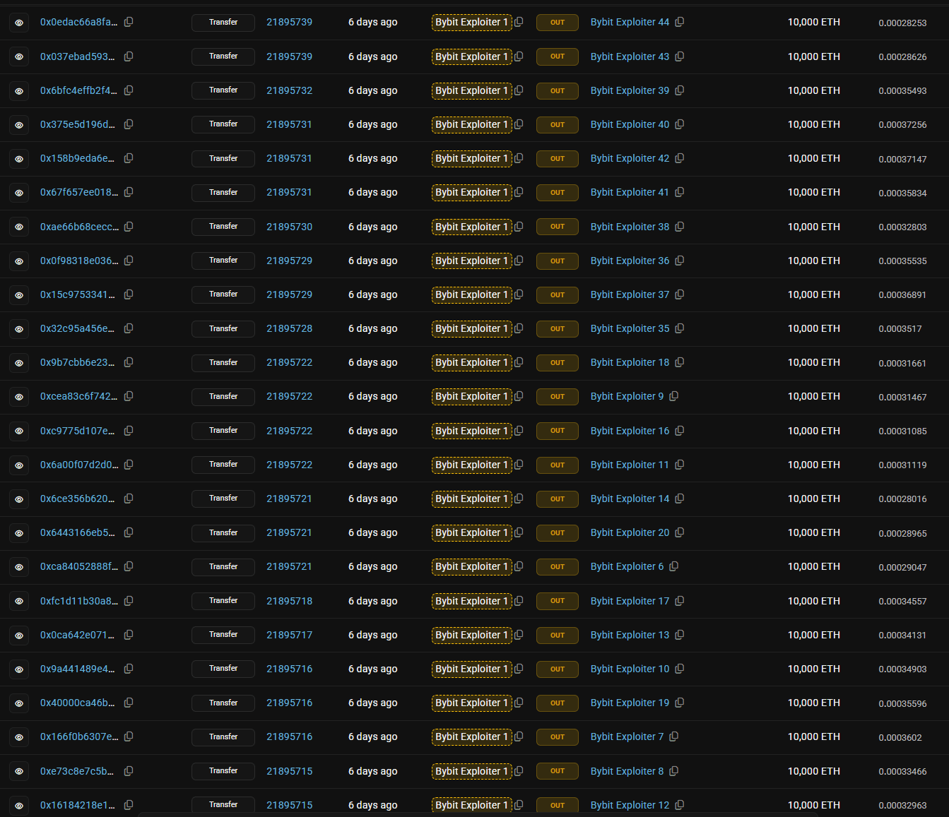
Task: Copy sender address in 0x32c95a456e row
Action: click(x=519, y=328)
